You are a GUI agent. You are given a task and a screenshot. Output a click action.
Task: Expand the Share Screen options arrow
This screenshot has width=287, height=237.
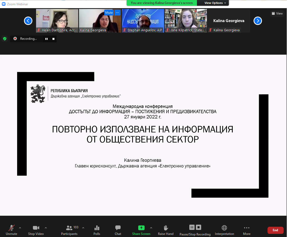[151, 228]
